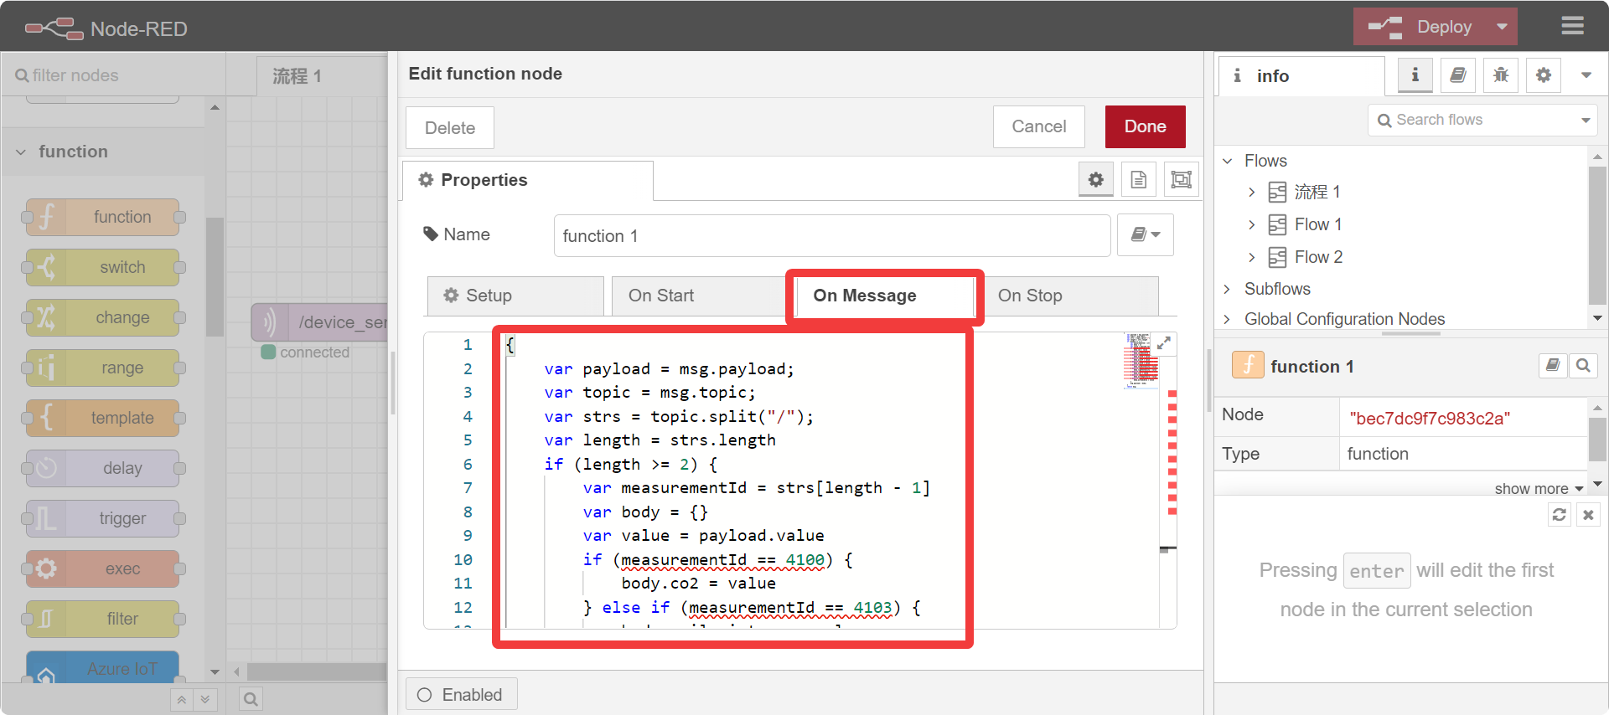Screen dimensions: 1609x715
Task: Select the switch node in palette
Action: coord(103,267)
